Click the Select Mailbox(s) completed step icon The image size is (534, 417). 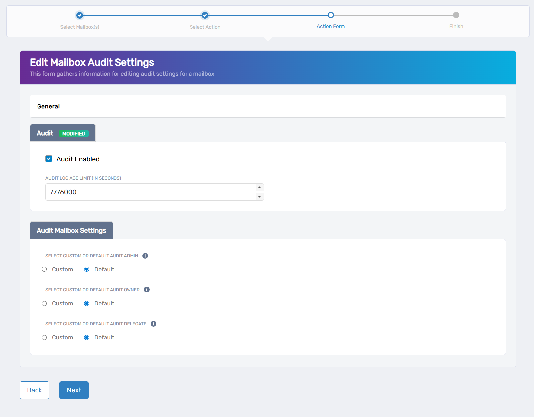(x=79, y=15)
